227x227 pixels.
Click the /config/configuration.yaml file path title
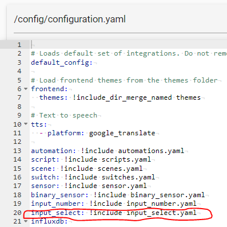click(x=70, y=19)
